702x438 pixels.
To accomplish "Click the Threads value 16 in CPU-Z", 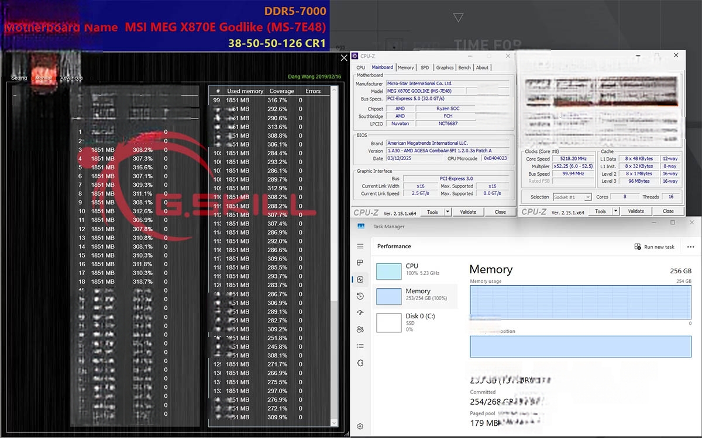I will 672,197.
